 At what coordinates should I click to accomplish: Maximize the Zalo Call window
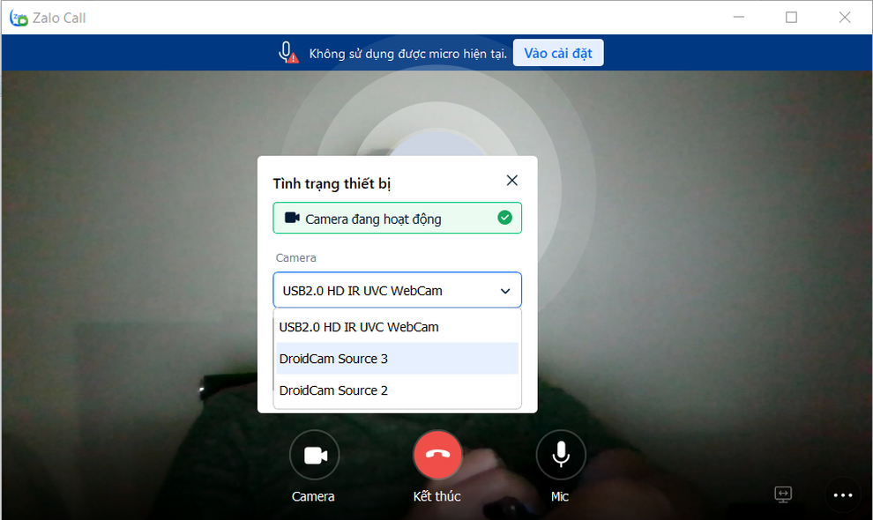[791, 18]
